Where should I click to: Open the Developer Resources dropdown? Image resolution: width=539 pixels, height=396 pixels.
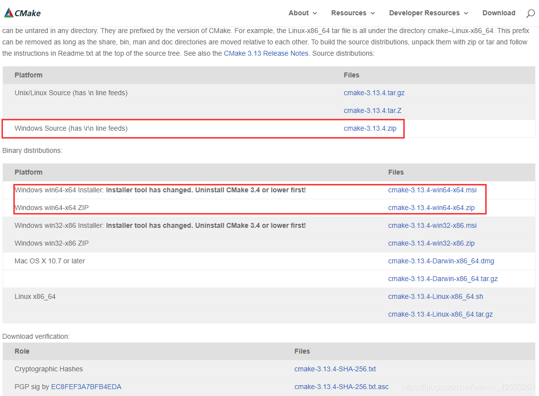[x=428, y=13]
